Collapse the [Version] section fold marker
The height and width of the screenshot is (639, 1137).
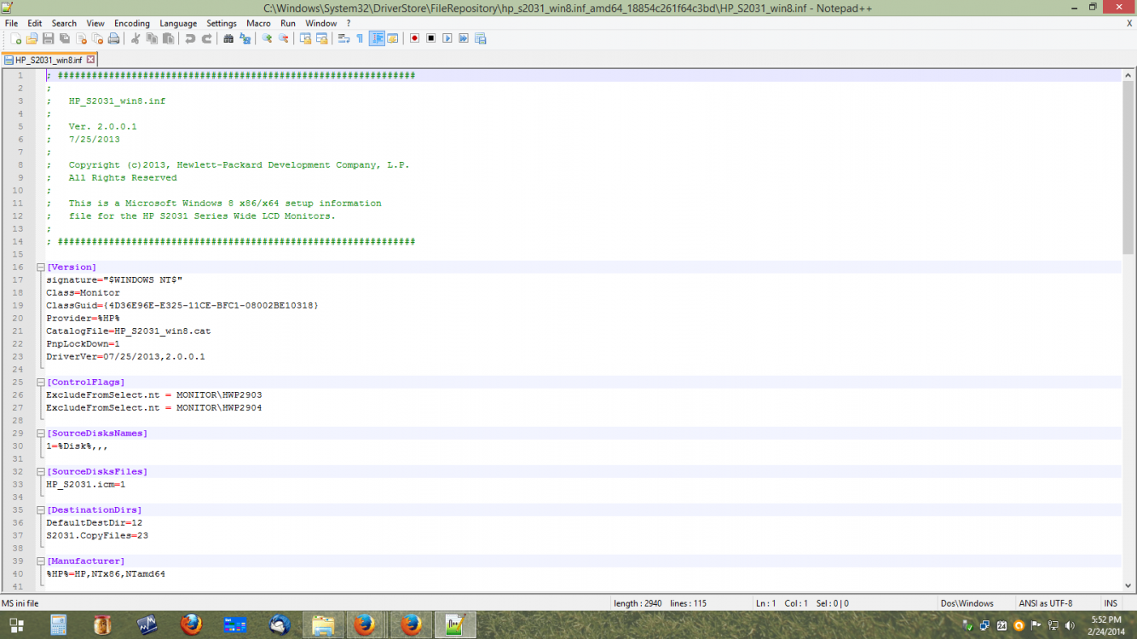point(40,268)
